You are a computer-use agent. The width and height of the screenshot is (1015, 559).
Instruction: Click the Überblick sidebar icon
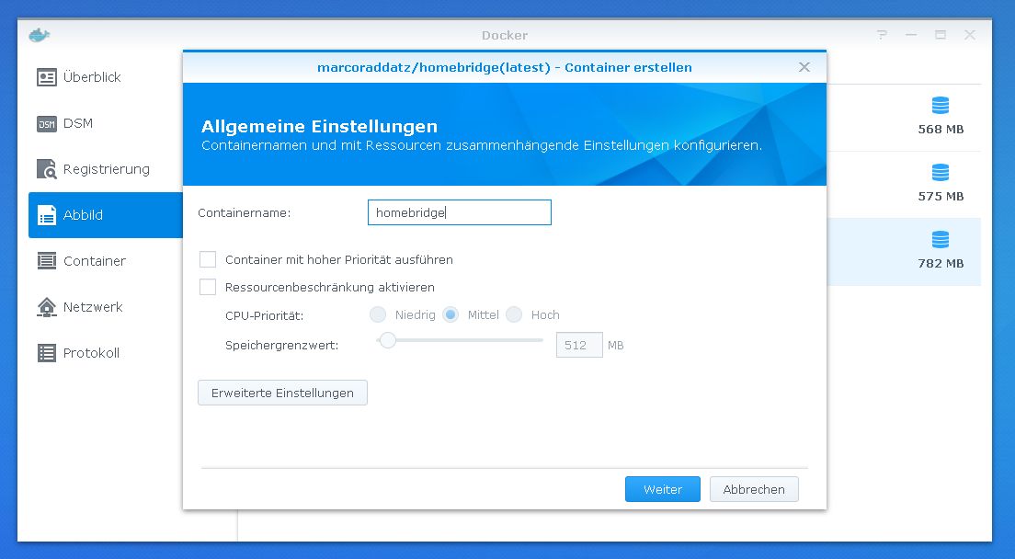47,77
